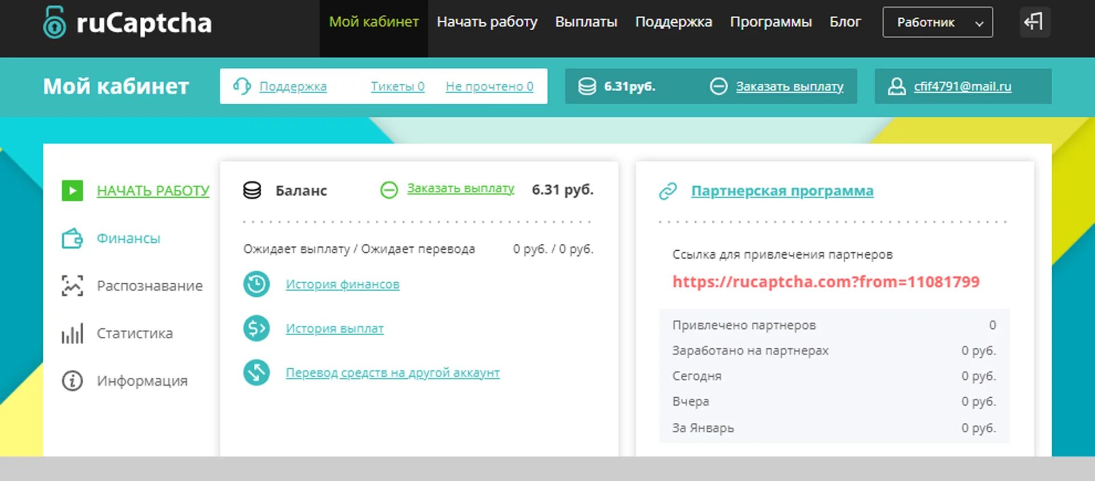1095x481 pixels.
Task: Click the Привлечено партнеров row
Action: point(834,325)
